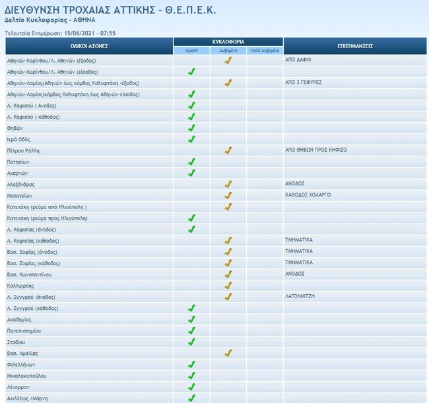The image size is (429, 403).
Task: Click the green checkmark for Σταδίου
Action: point(191,342)
